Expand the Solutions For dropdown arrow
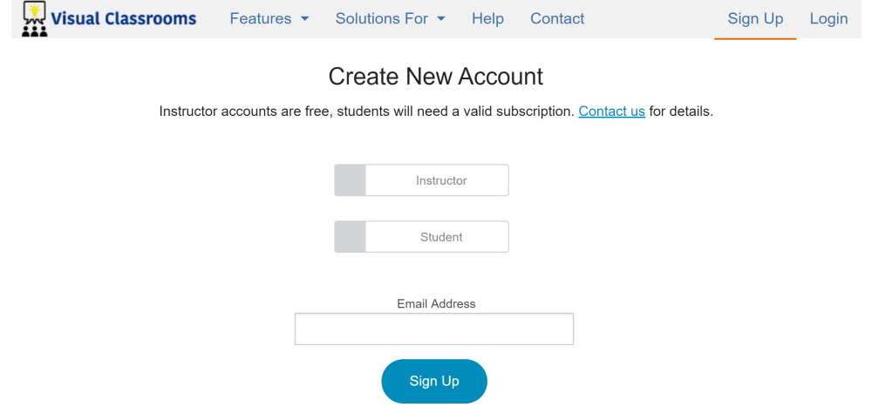 (x=441, y=19)
